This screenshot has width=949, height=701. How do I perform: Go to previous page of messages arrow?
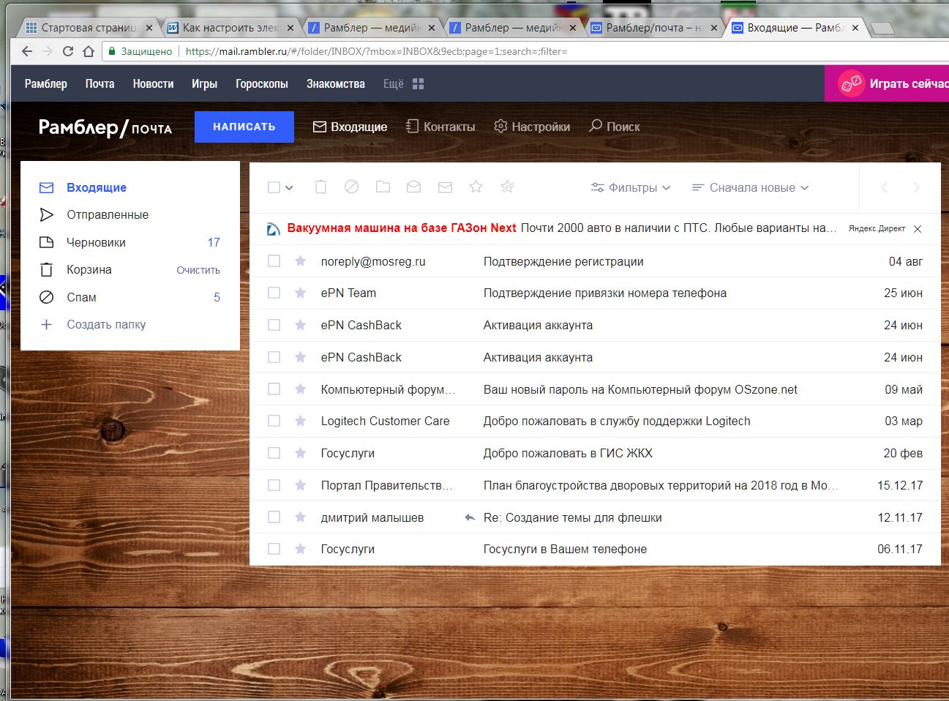[x=885, y=188]
